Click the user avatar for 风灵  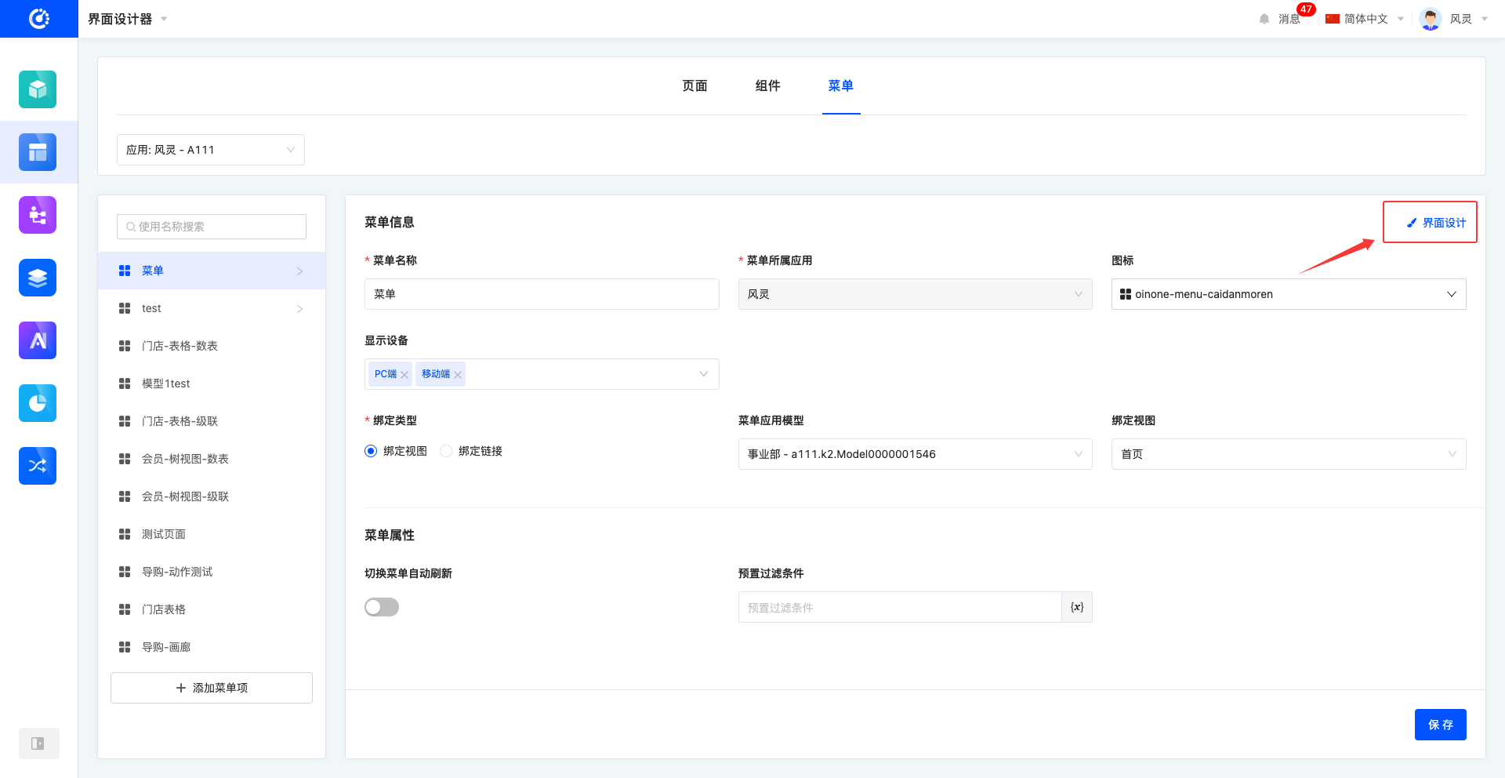tap(1430, 19)
